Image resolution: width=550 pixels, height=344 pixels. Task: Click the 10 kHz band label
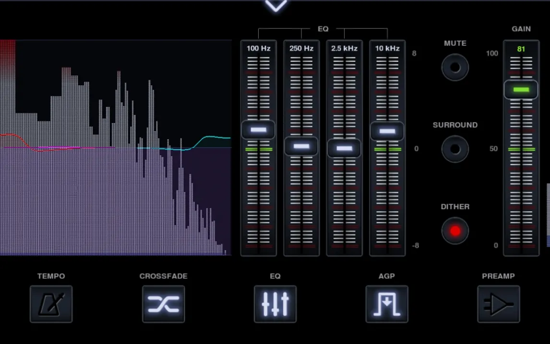click(x=387, y=49)
